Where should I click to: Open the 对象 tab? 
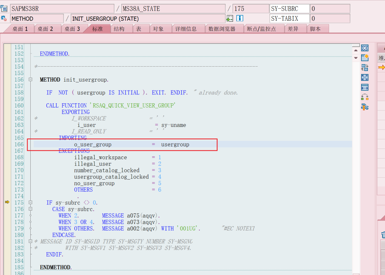[158, 29]
